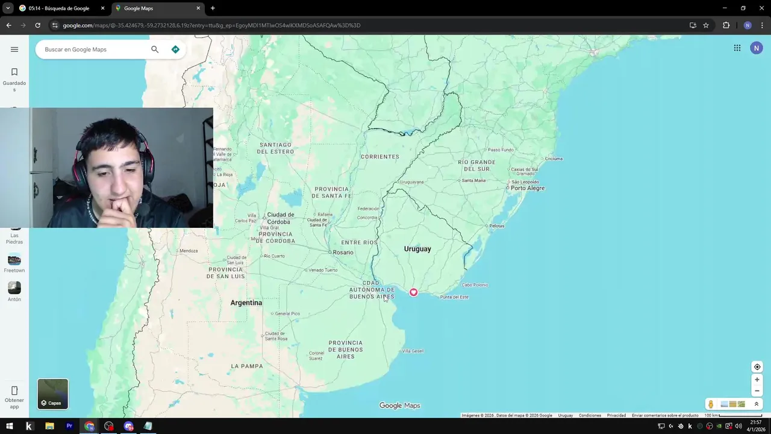Pick up the Street View pegman
This screenshot has height=434, width=771.
[711, 404]
